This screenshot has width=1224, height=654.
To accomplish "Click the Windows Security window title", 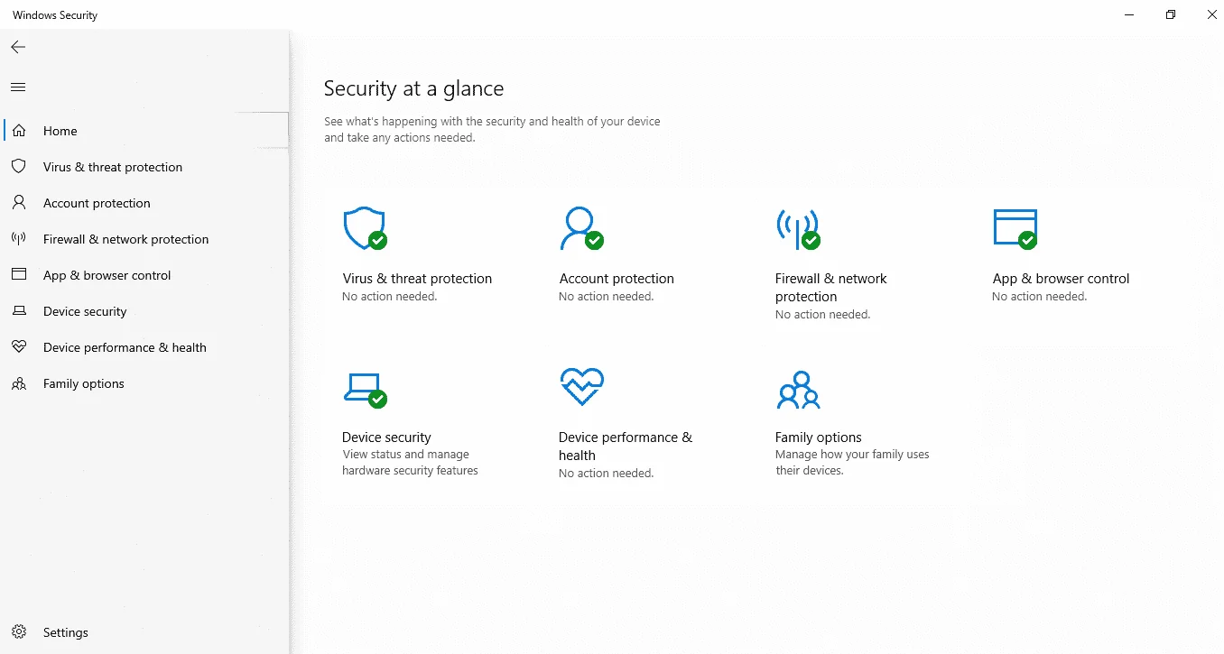I will (x=55, y=15).
